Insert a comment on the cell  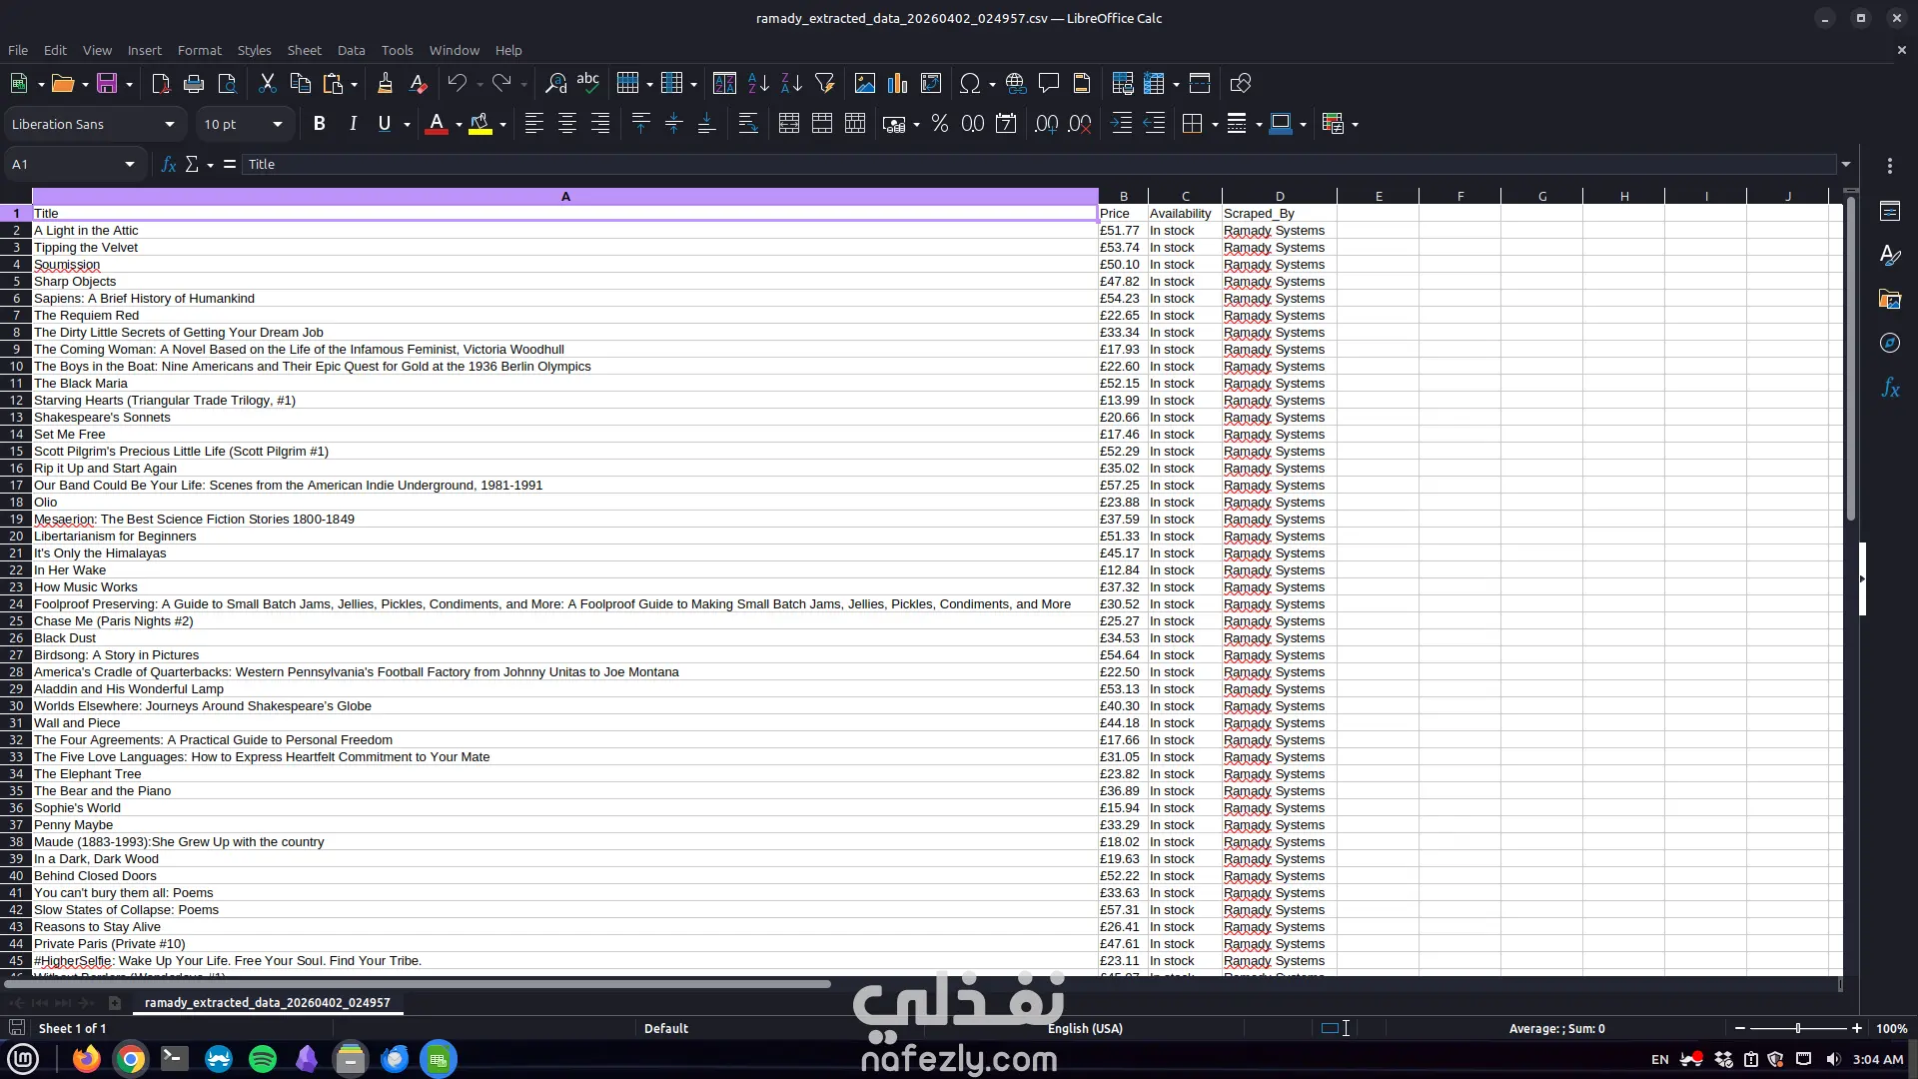coord(1049,84)
